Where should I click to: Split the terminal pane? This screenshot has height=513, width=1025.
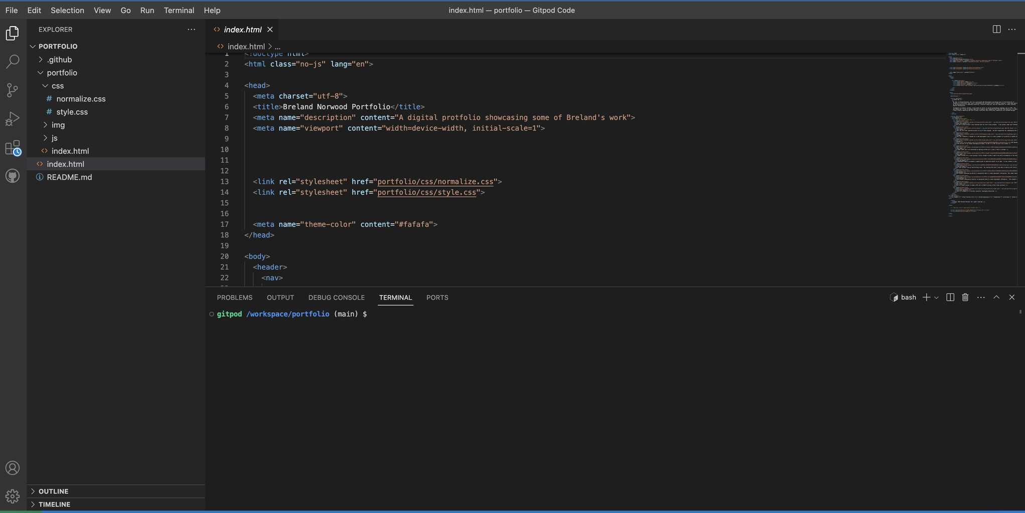(x=950, y=297)
